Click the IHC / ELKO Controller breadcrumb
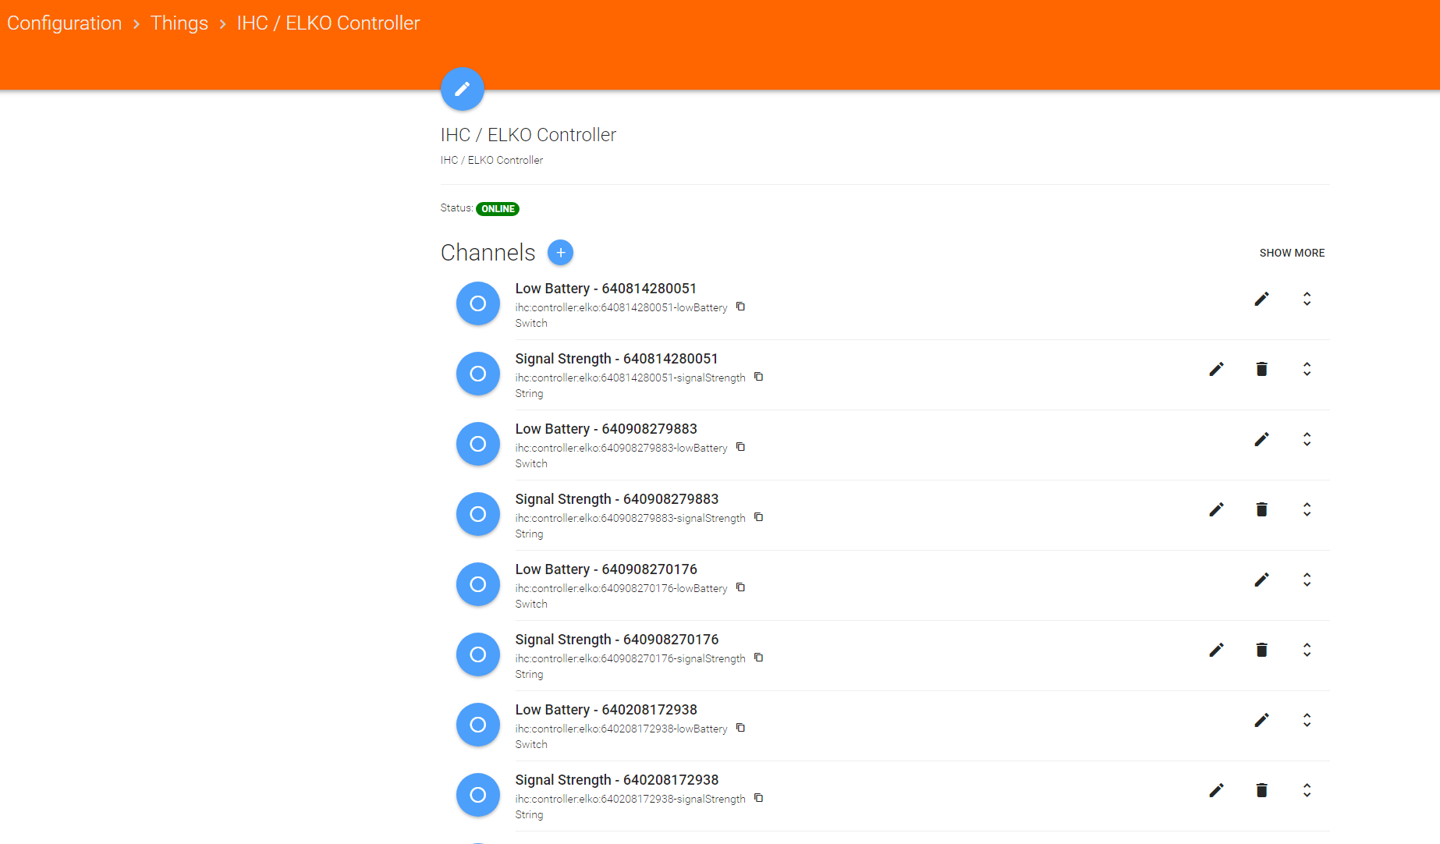Screen dimensions: 1440x844 [x=328, y=23]
